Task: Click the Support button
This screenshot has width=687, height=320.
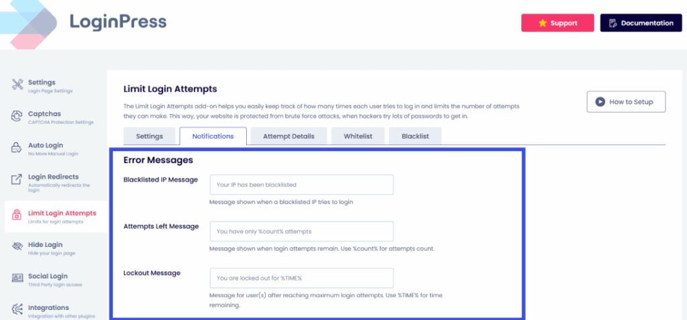Action: tap(558, 23)
